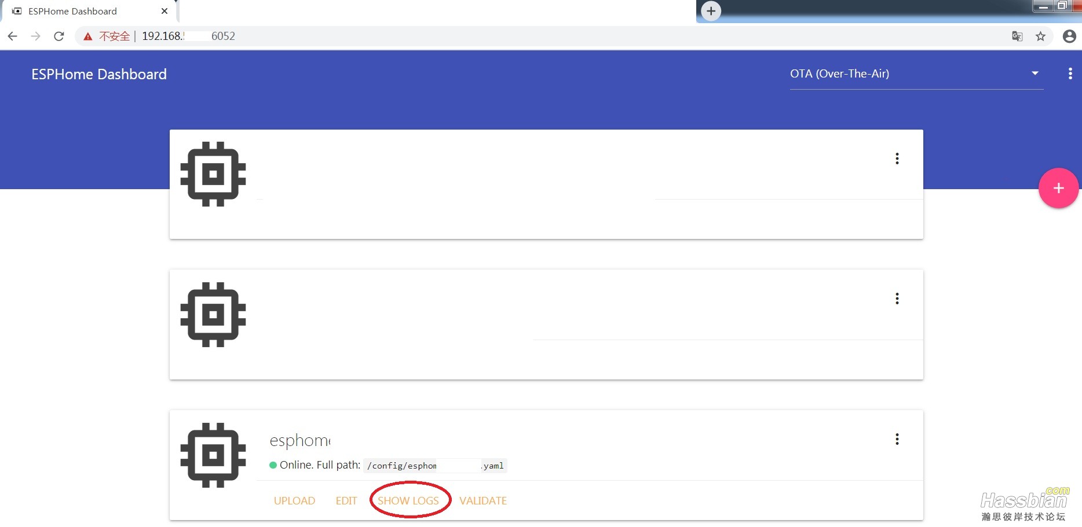Screen dimensions: 1082x527
Task: Click the browser forward arrow
Action: pos(36,36)
